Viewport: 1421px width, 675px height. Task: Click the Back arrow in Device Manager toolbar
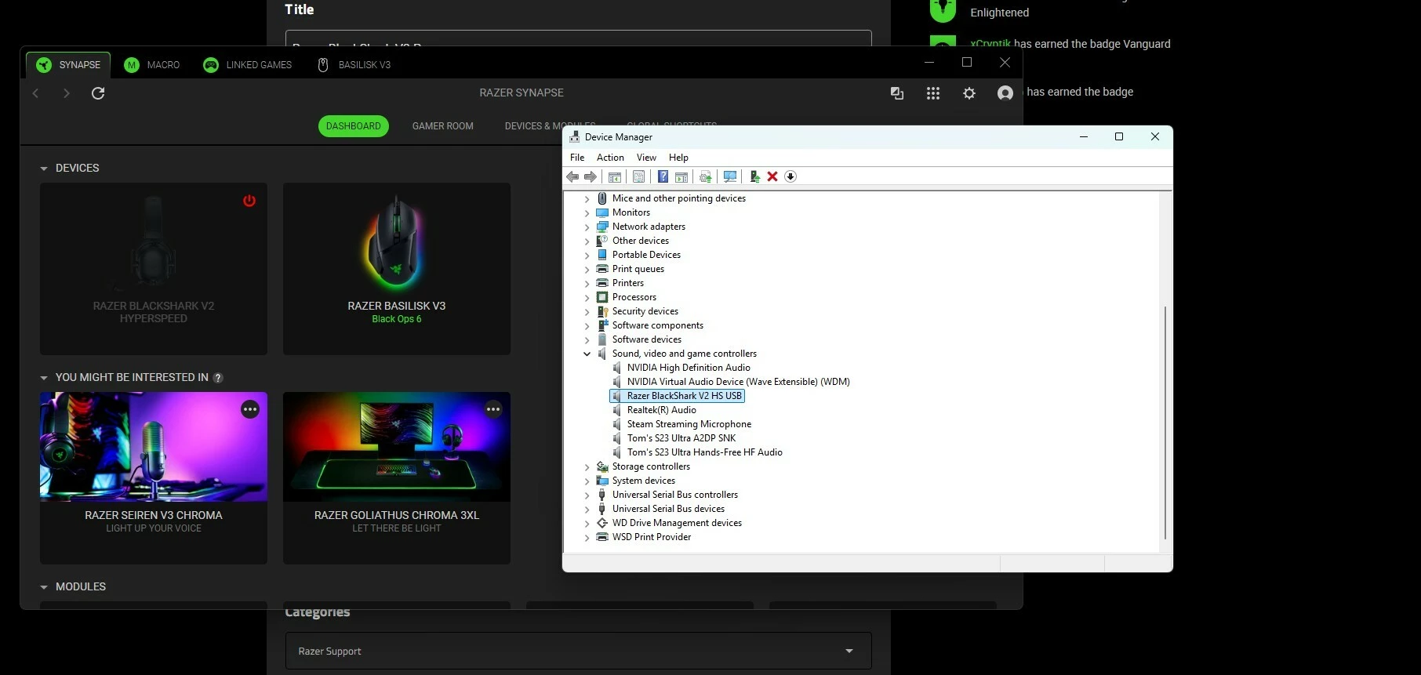(x=572, y=176)
